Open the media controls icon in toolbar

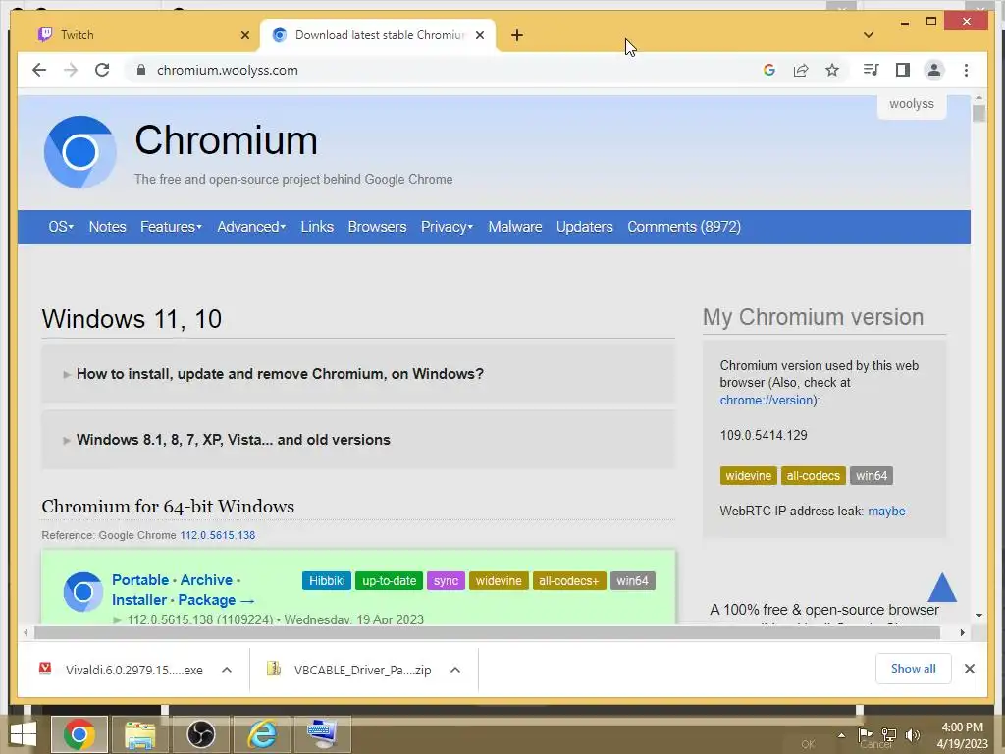click(871, 70)
